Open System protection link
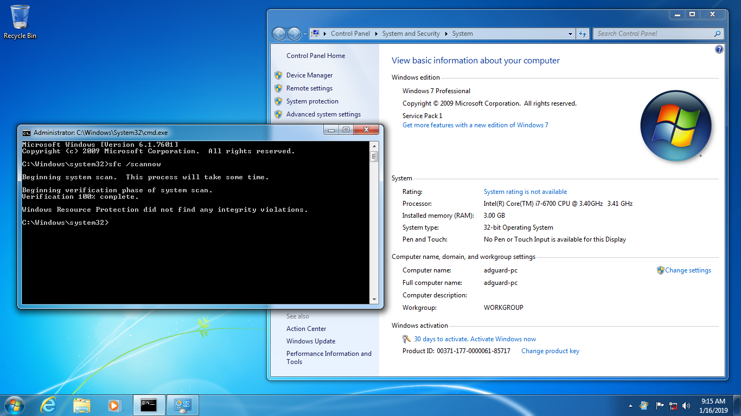 click(312, 101)
